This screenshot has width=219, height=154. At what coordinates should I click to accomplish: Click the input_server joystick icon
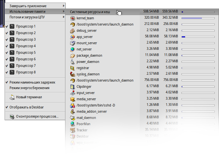point(72,93)
